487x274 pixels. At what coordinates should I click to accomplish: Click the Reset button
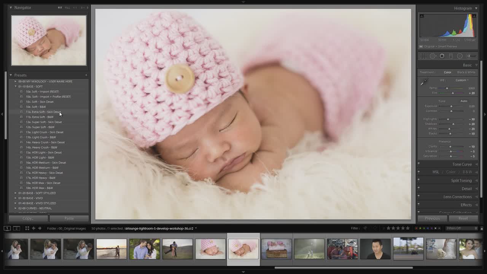(463, 218)
